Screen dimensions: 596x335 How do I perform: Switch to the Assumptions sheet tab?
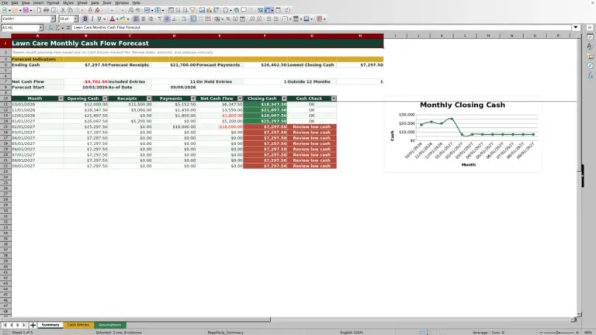tap(110, 325)
